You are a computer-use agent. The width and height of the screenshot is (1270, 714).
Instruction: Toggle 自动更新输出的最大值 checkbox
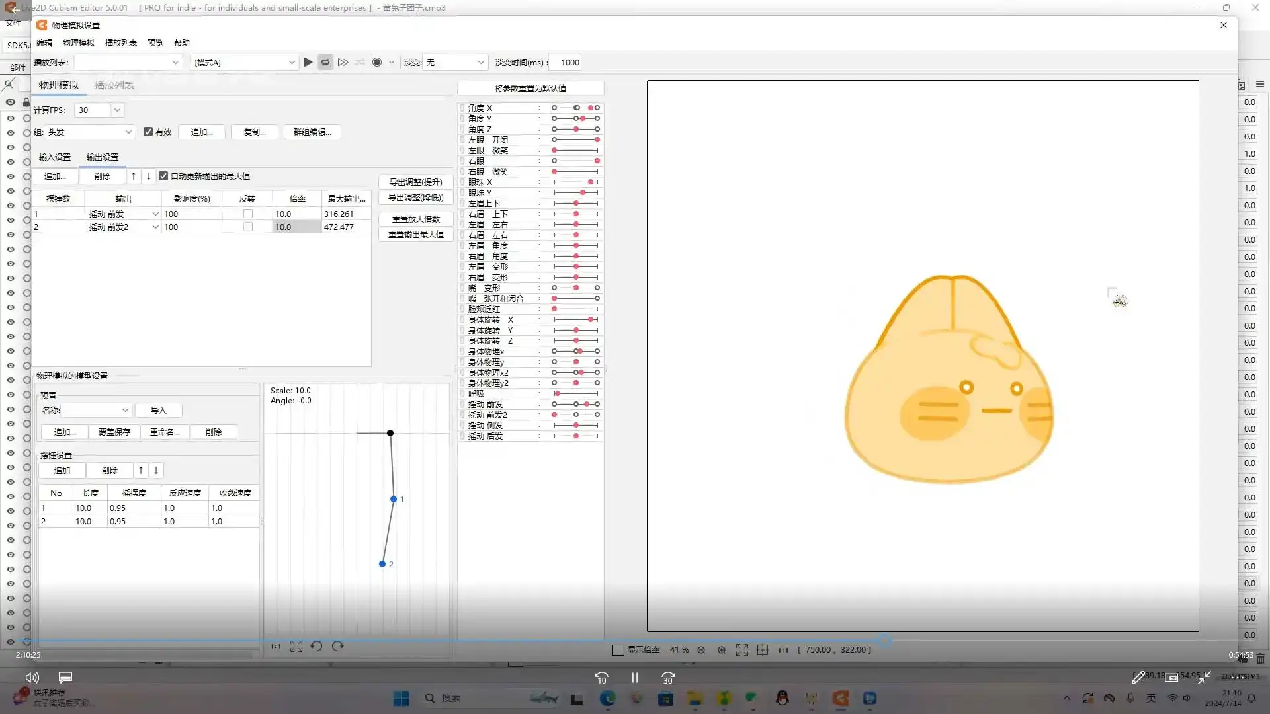coord(163,176)
